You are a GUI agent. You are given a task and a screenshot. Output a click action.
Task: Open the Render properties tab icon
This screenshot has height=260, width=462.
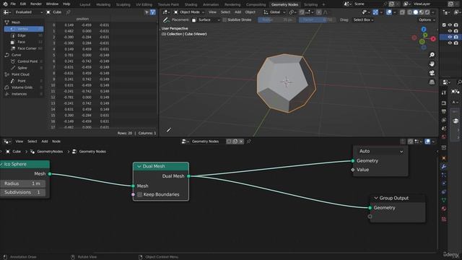(444, 103)
